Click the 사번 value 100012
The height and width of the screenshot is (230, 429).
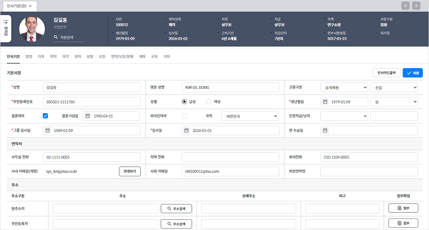(122, 25)
